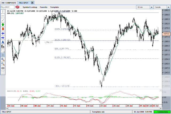The height and width of the screenshot is (114, 171).
Task: Toggle the dotted rectangle selection tool
Action: click(x=3, y=51)
